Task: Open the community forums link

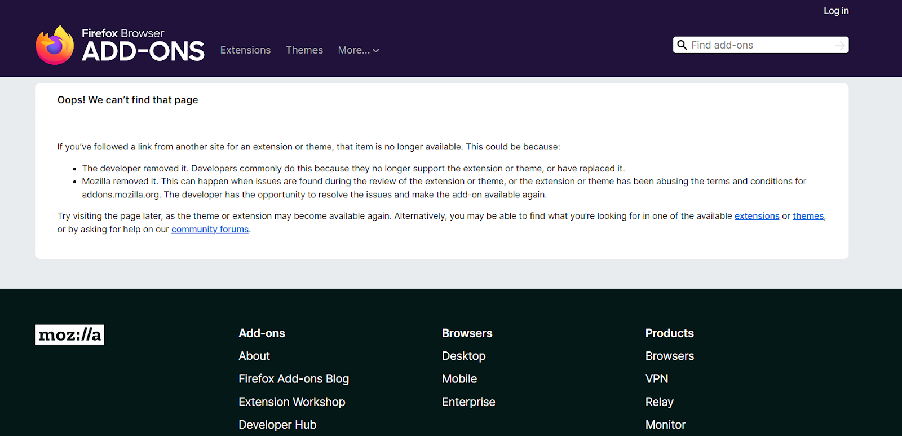Action: point(210,230)
